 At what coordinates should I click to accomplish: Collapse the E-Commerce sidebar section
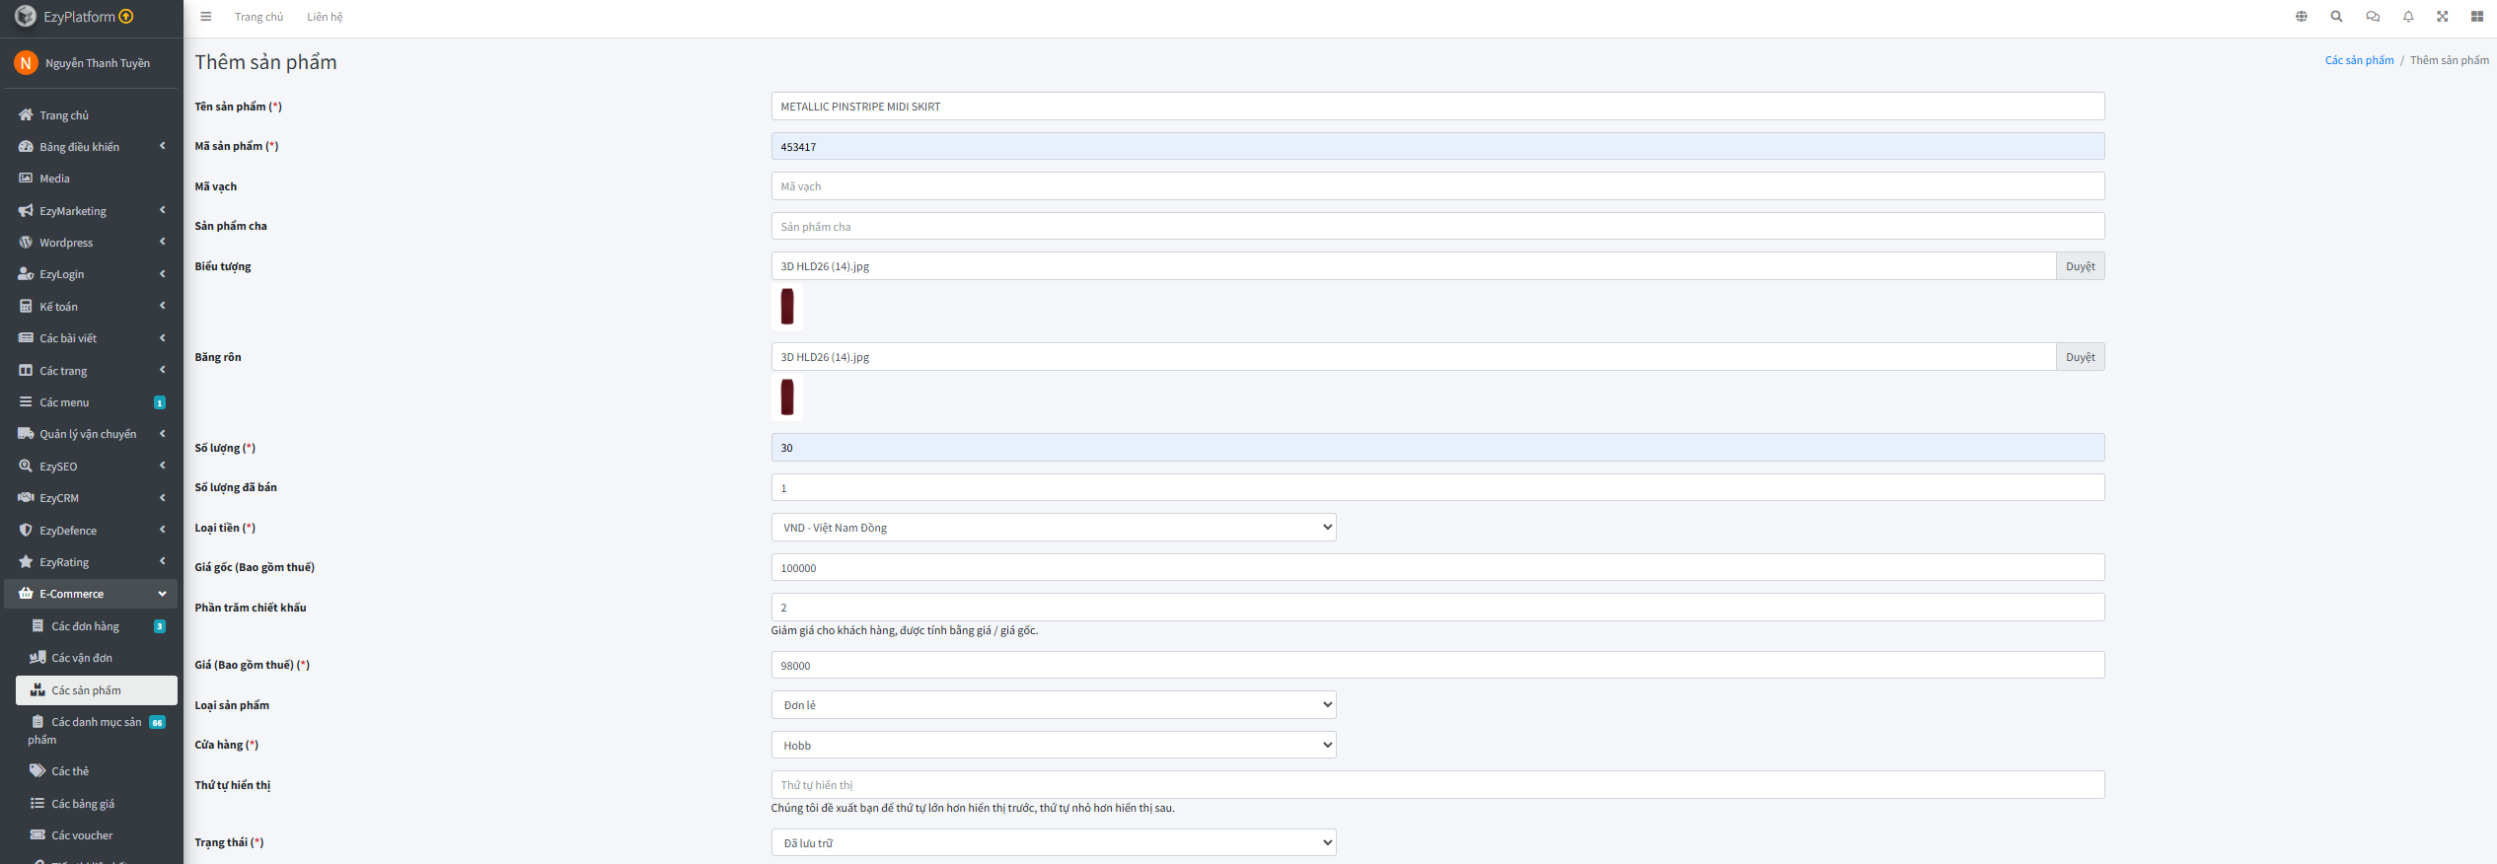coord(91,594)
